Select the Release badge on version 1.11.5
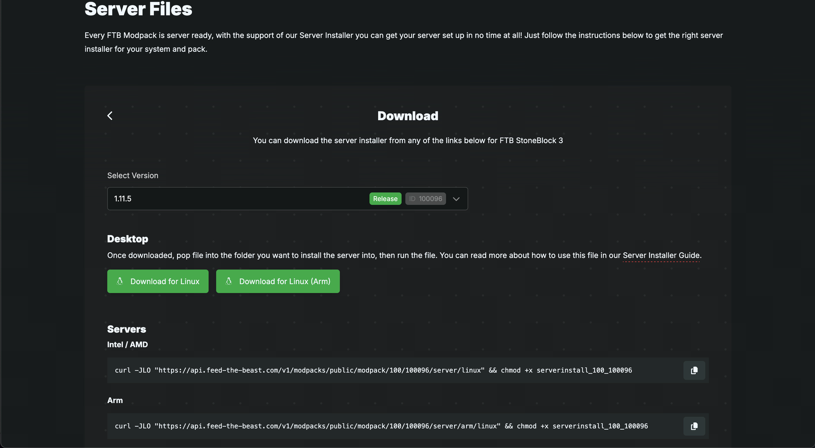 (385, 198)
